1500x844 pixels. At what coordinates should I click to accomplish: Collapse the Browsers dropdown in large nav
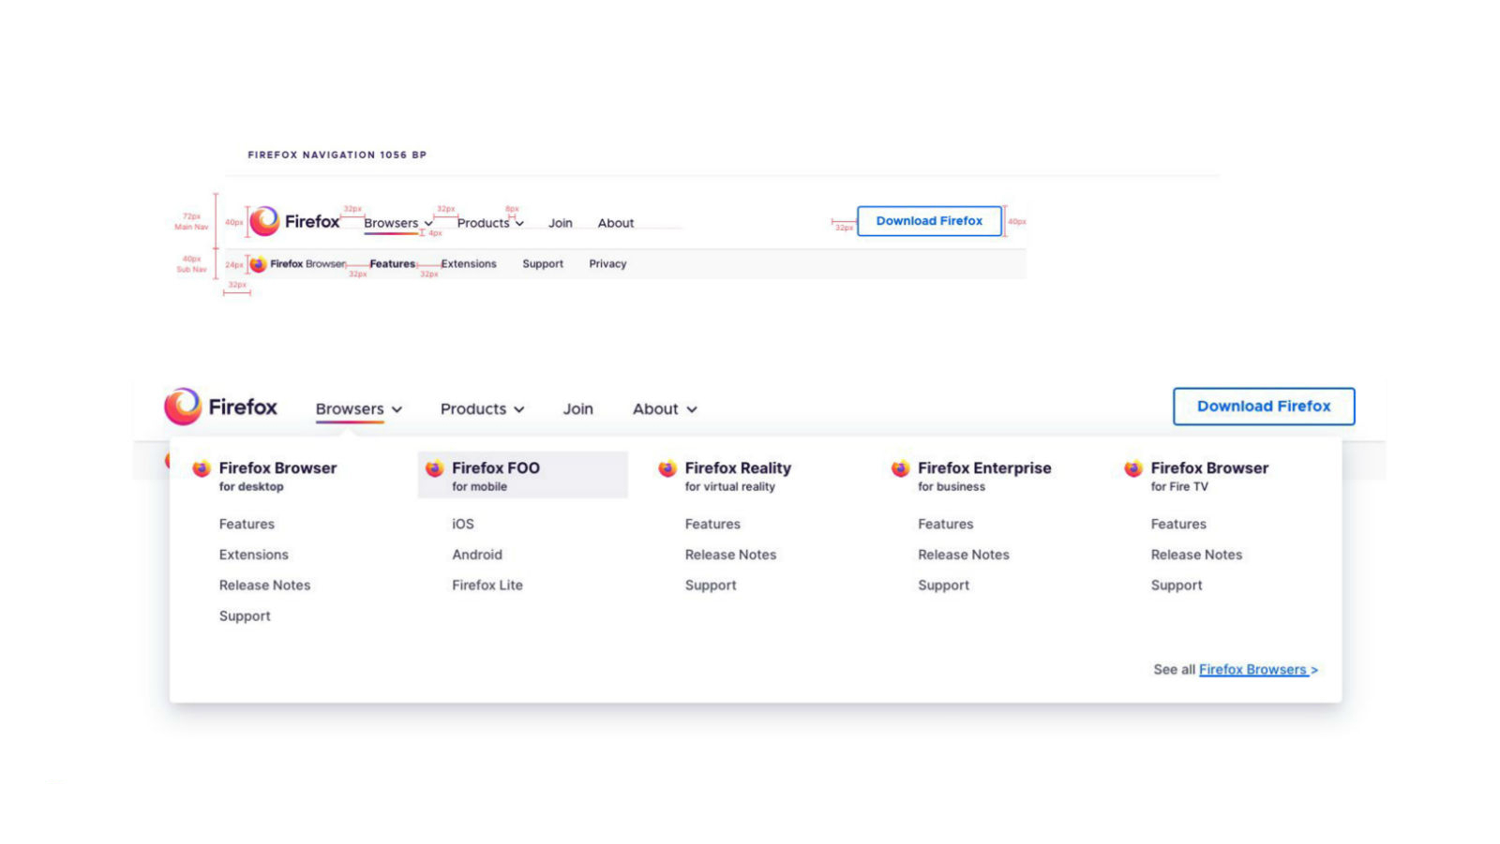coord(359,409)
